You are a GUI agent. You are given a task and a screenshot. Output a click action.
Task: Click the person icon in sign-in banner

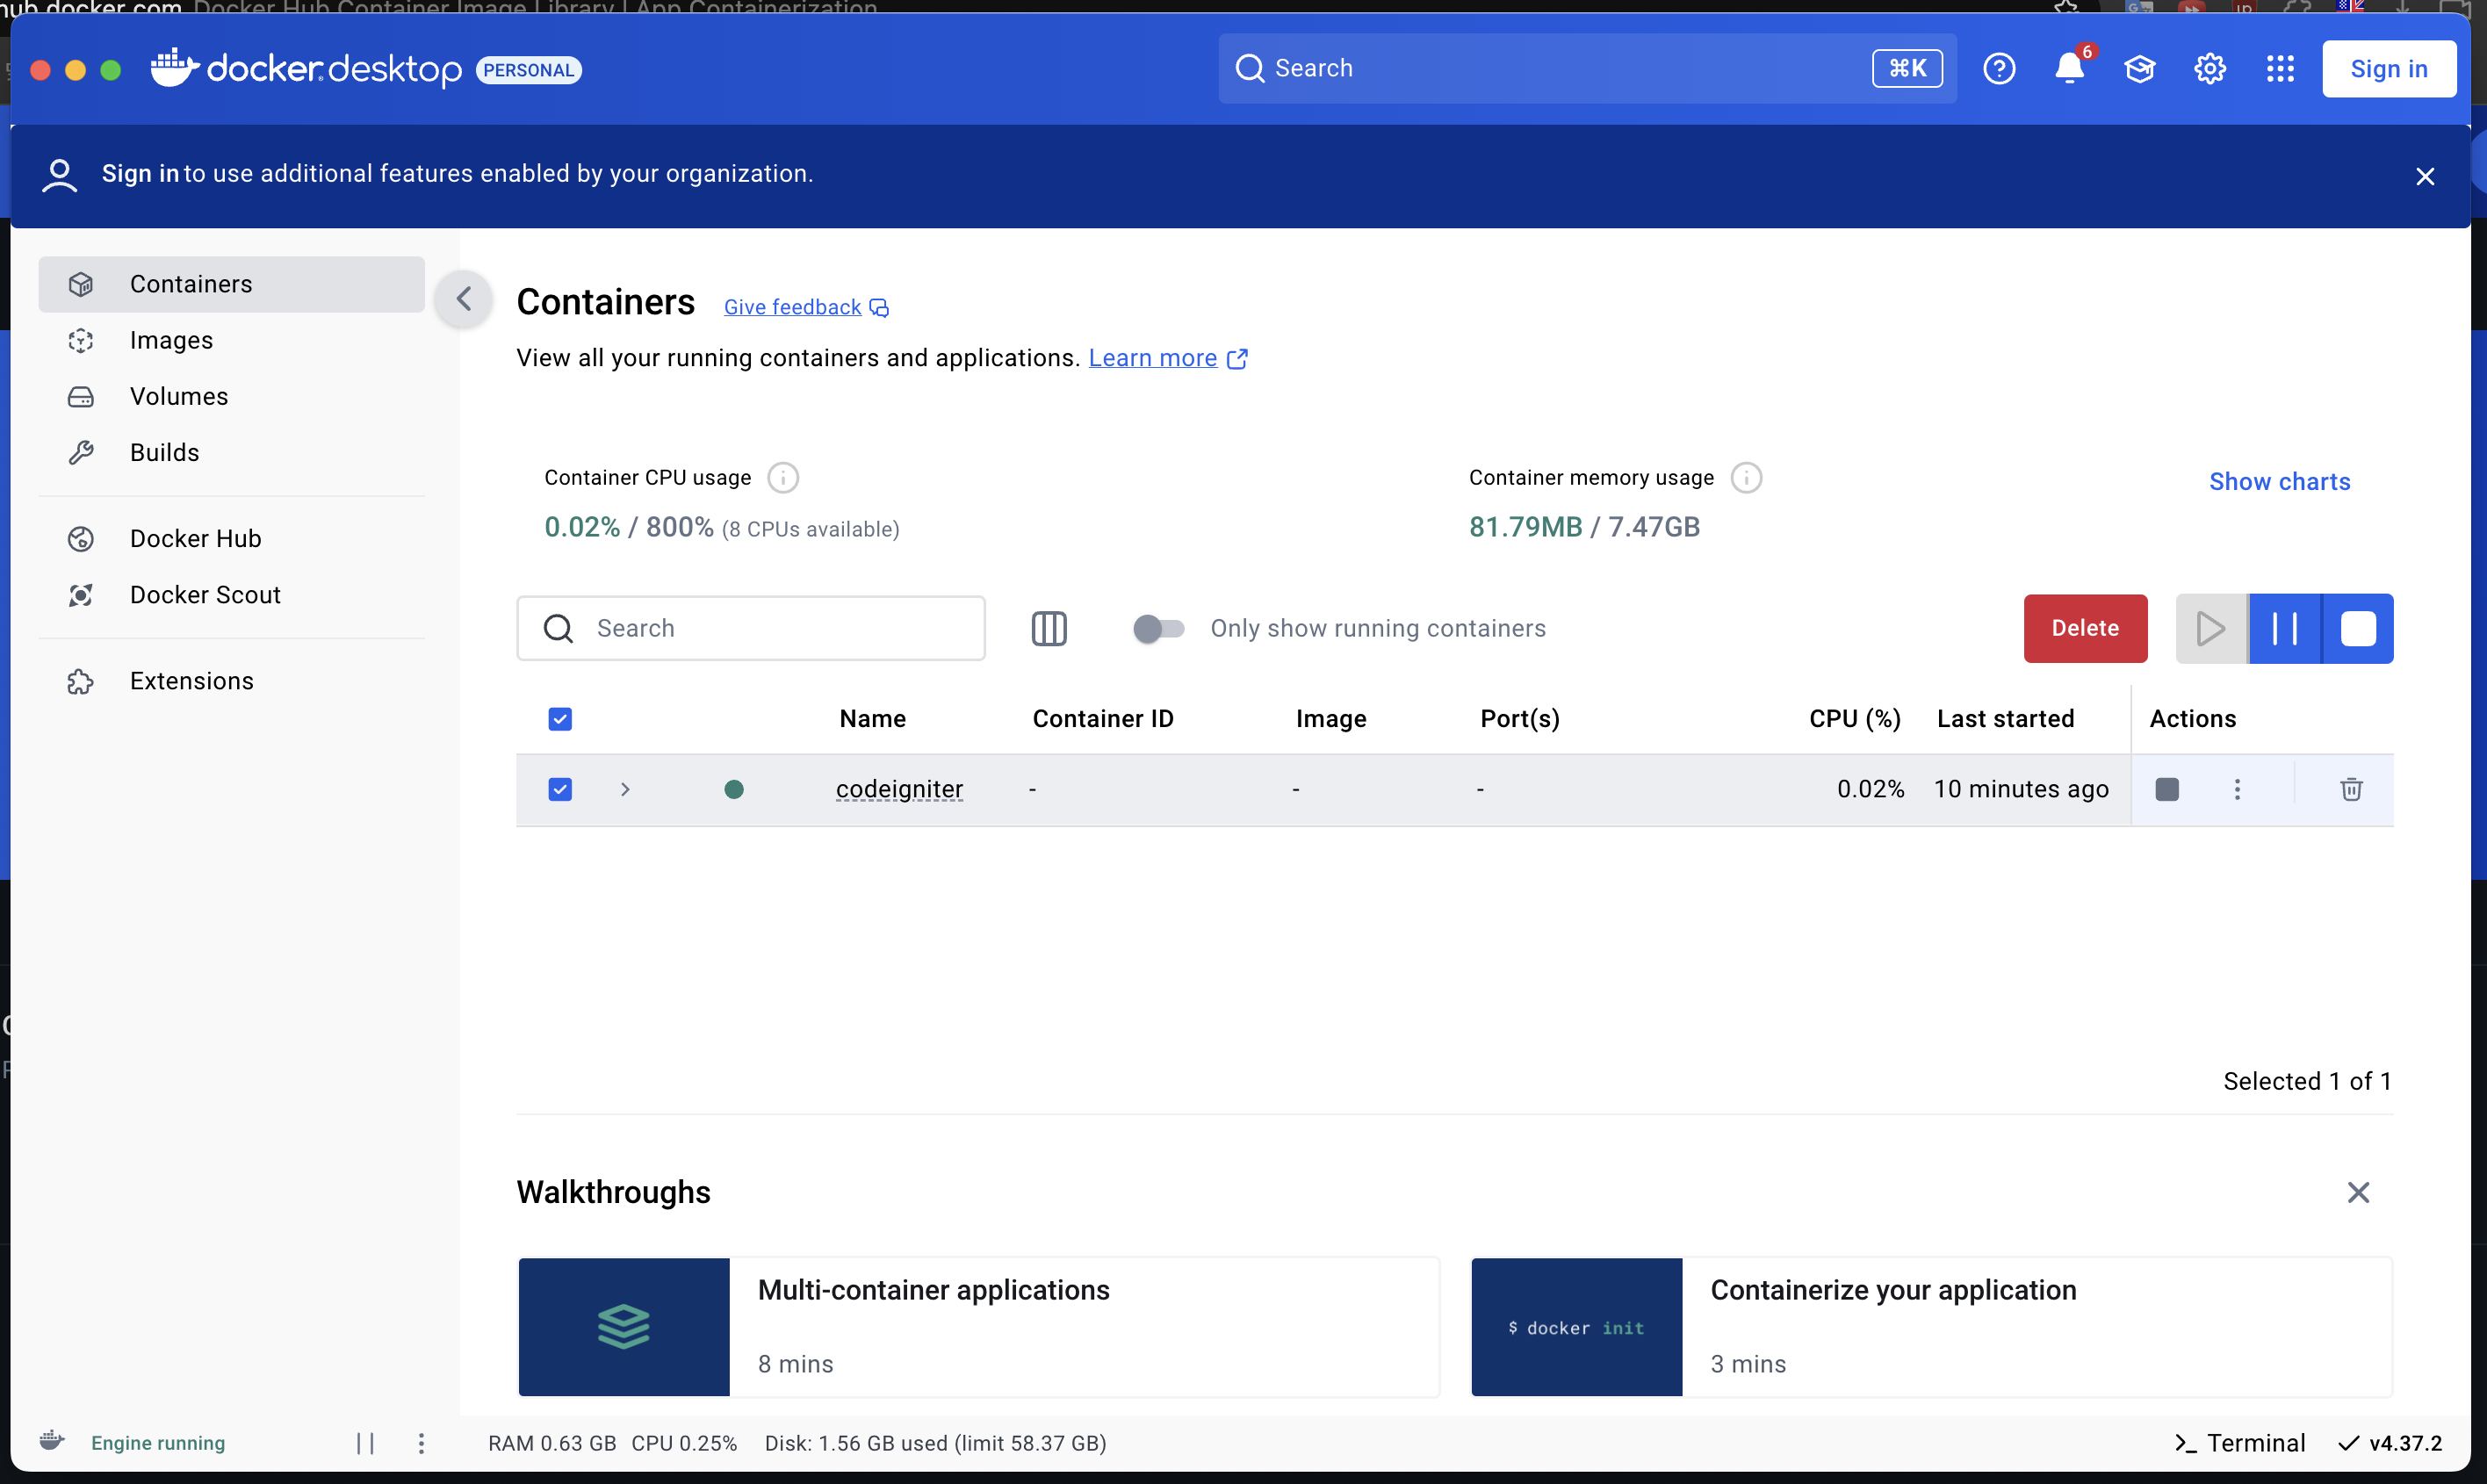click(x=60, y=175)
